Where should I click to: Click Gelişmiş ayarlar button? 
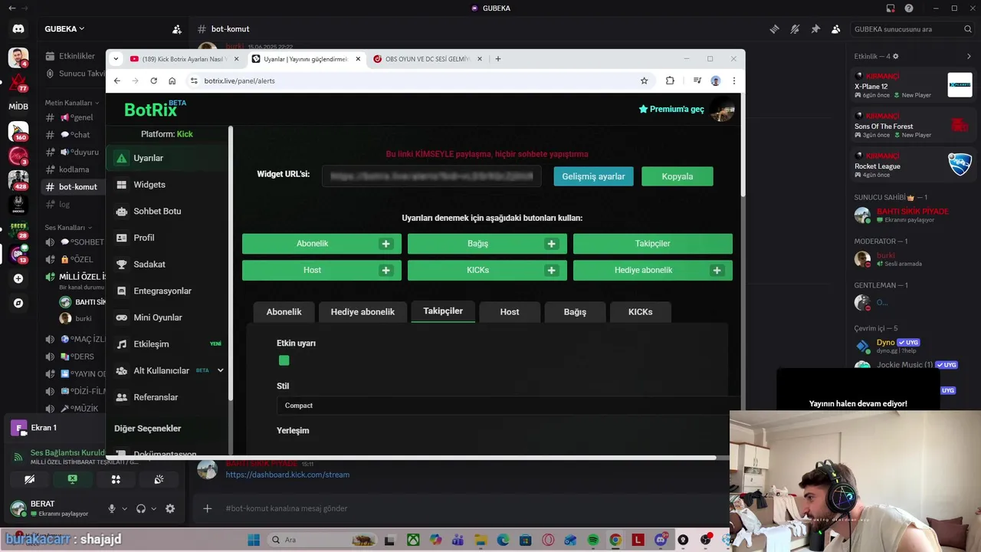(x=593, y=176)
